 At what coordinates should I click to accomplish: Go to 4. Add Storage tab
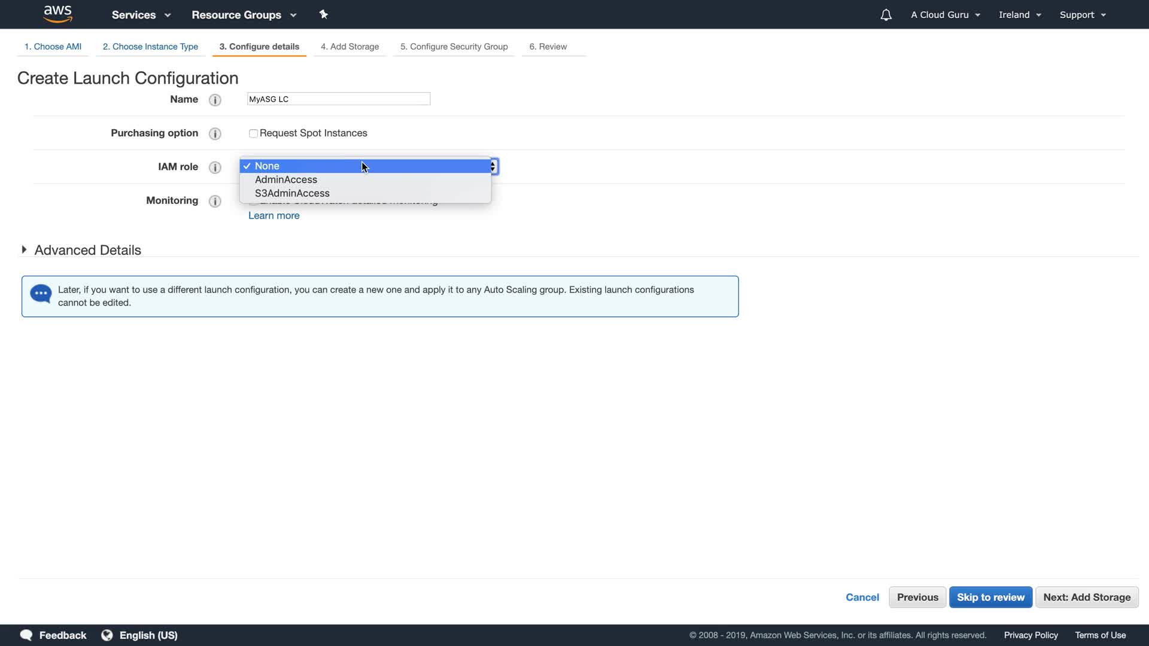click(x=349, y=47)
